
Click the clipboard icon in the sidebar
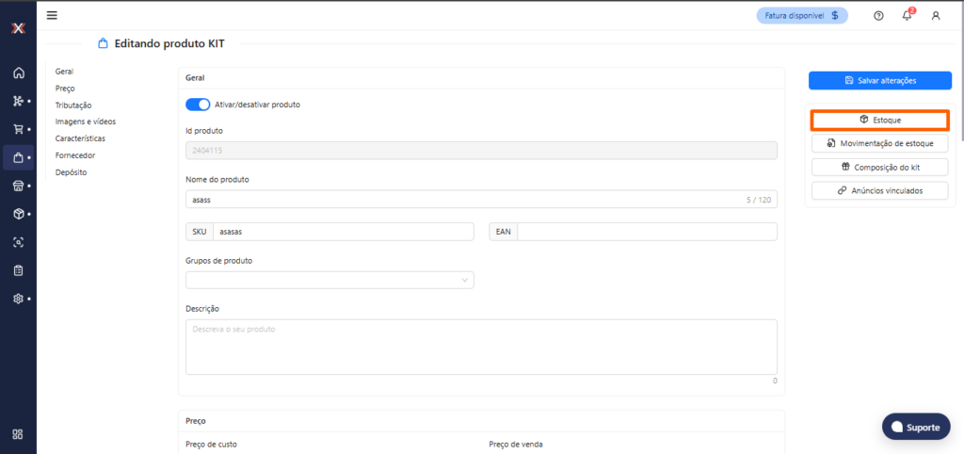click(18, 270)
